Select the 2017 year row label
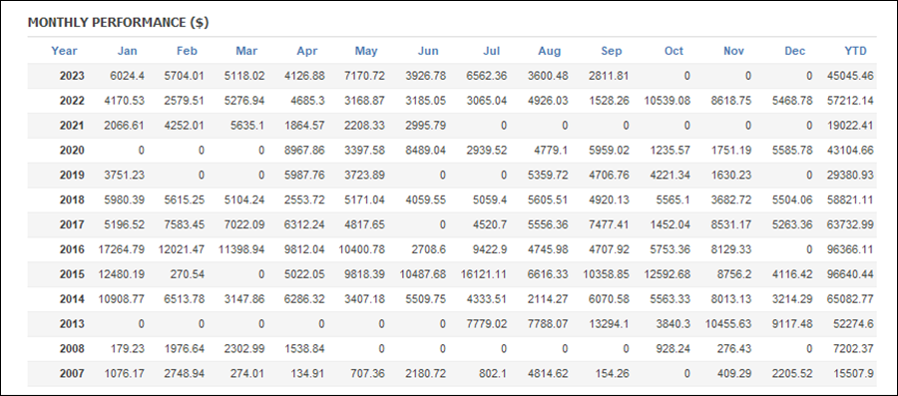Screen dimensions: 898x396 click(72, 224)
